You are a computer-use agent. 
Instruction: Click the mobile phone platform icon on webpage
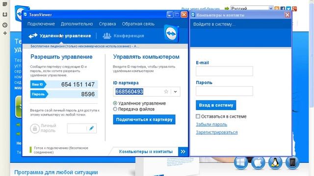(x=292, y=163)
